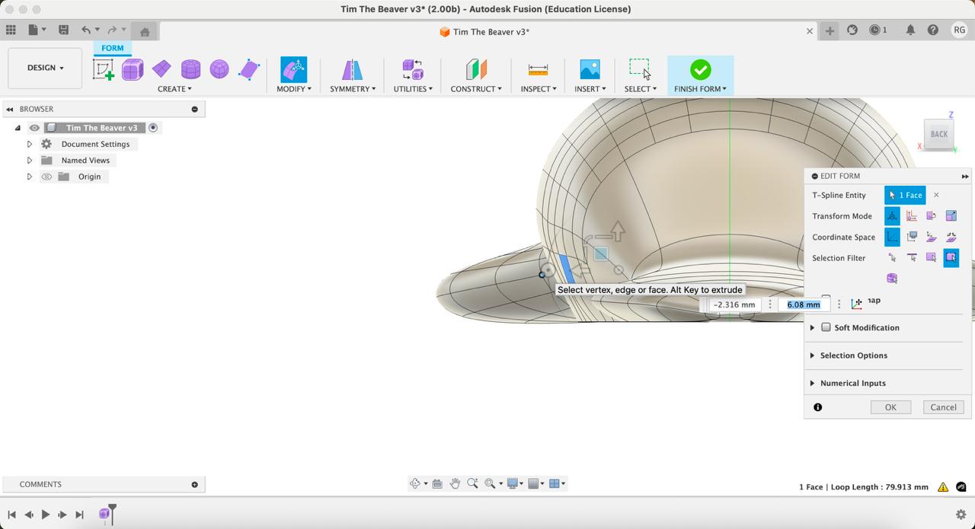Choose the Cylinder form tool
Viewport: 975px width, 529px height.
(x=190, y=69)
